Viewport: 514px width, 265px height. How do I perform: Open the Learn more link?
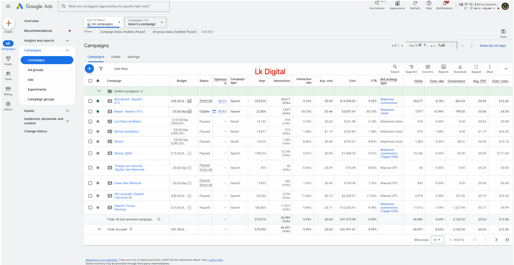216,260
